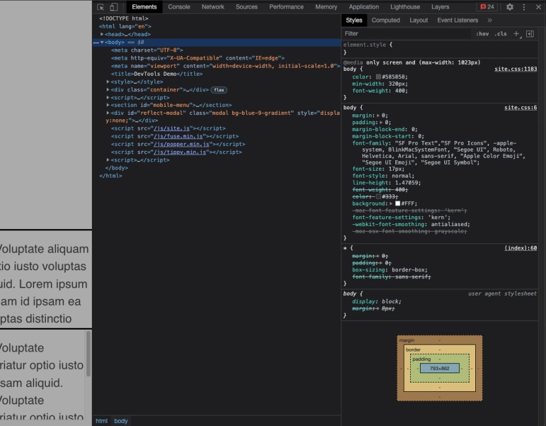This screenshot has height=426, width=546.
Task: Toggle the device toolbar icon
Action: 114,7
